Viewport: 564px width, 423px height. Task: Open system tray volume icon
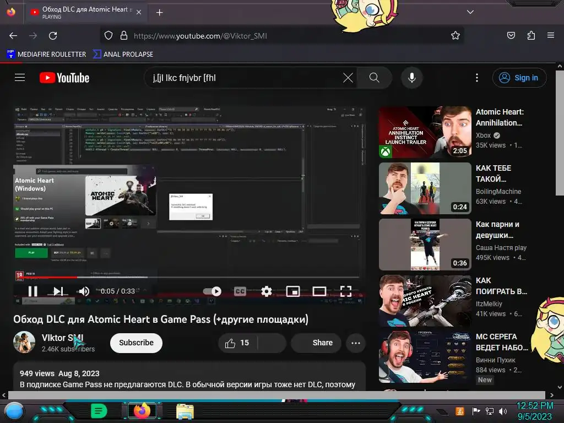click(x=503, y=411)
